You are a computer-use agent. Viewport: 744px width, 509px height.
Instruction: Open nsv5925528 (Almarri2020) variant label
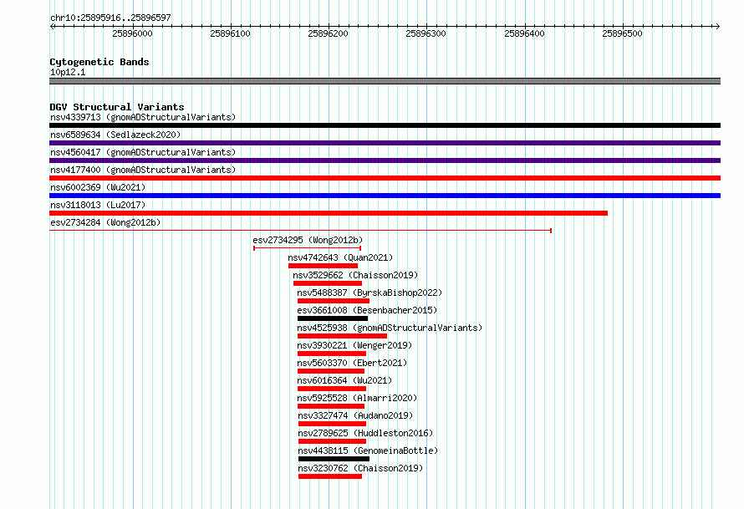click(357, 398)
